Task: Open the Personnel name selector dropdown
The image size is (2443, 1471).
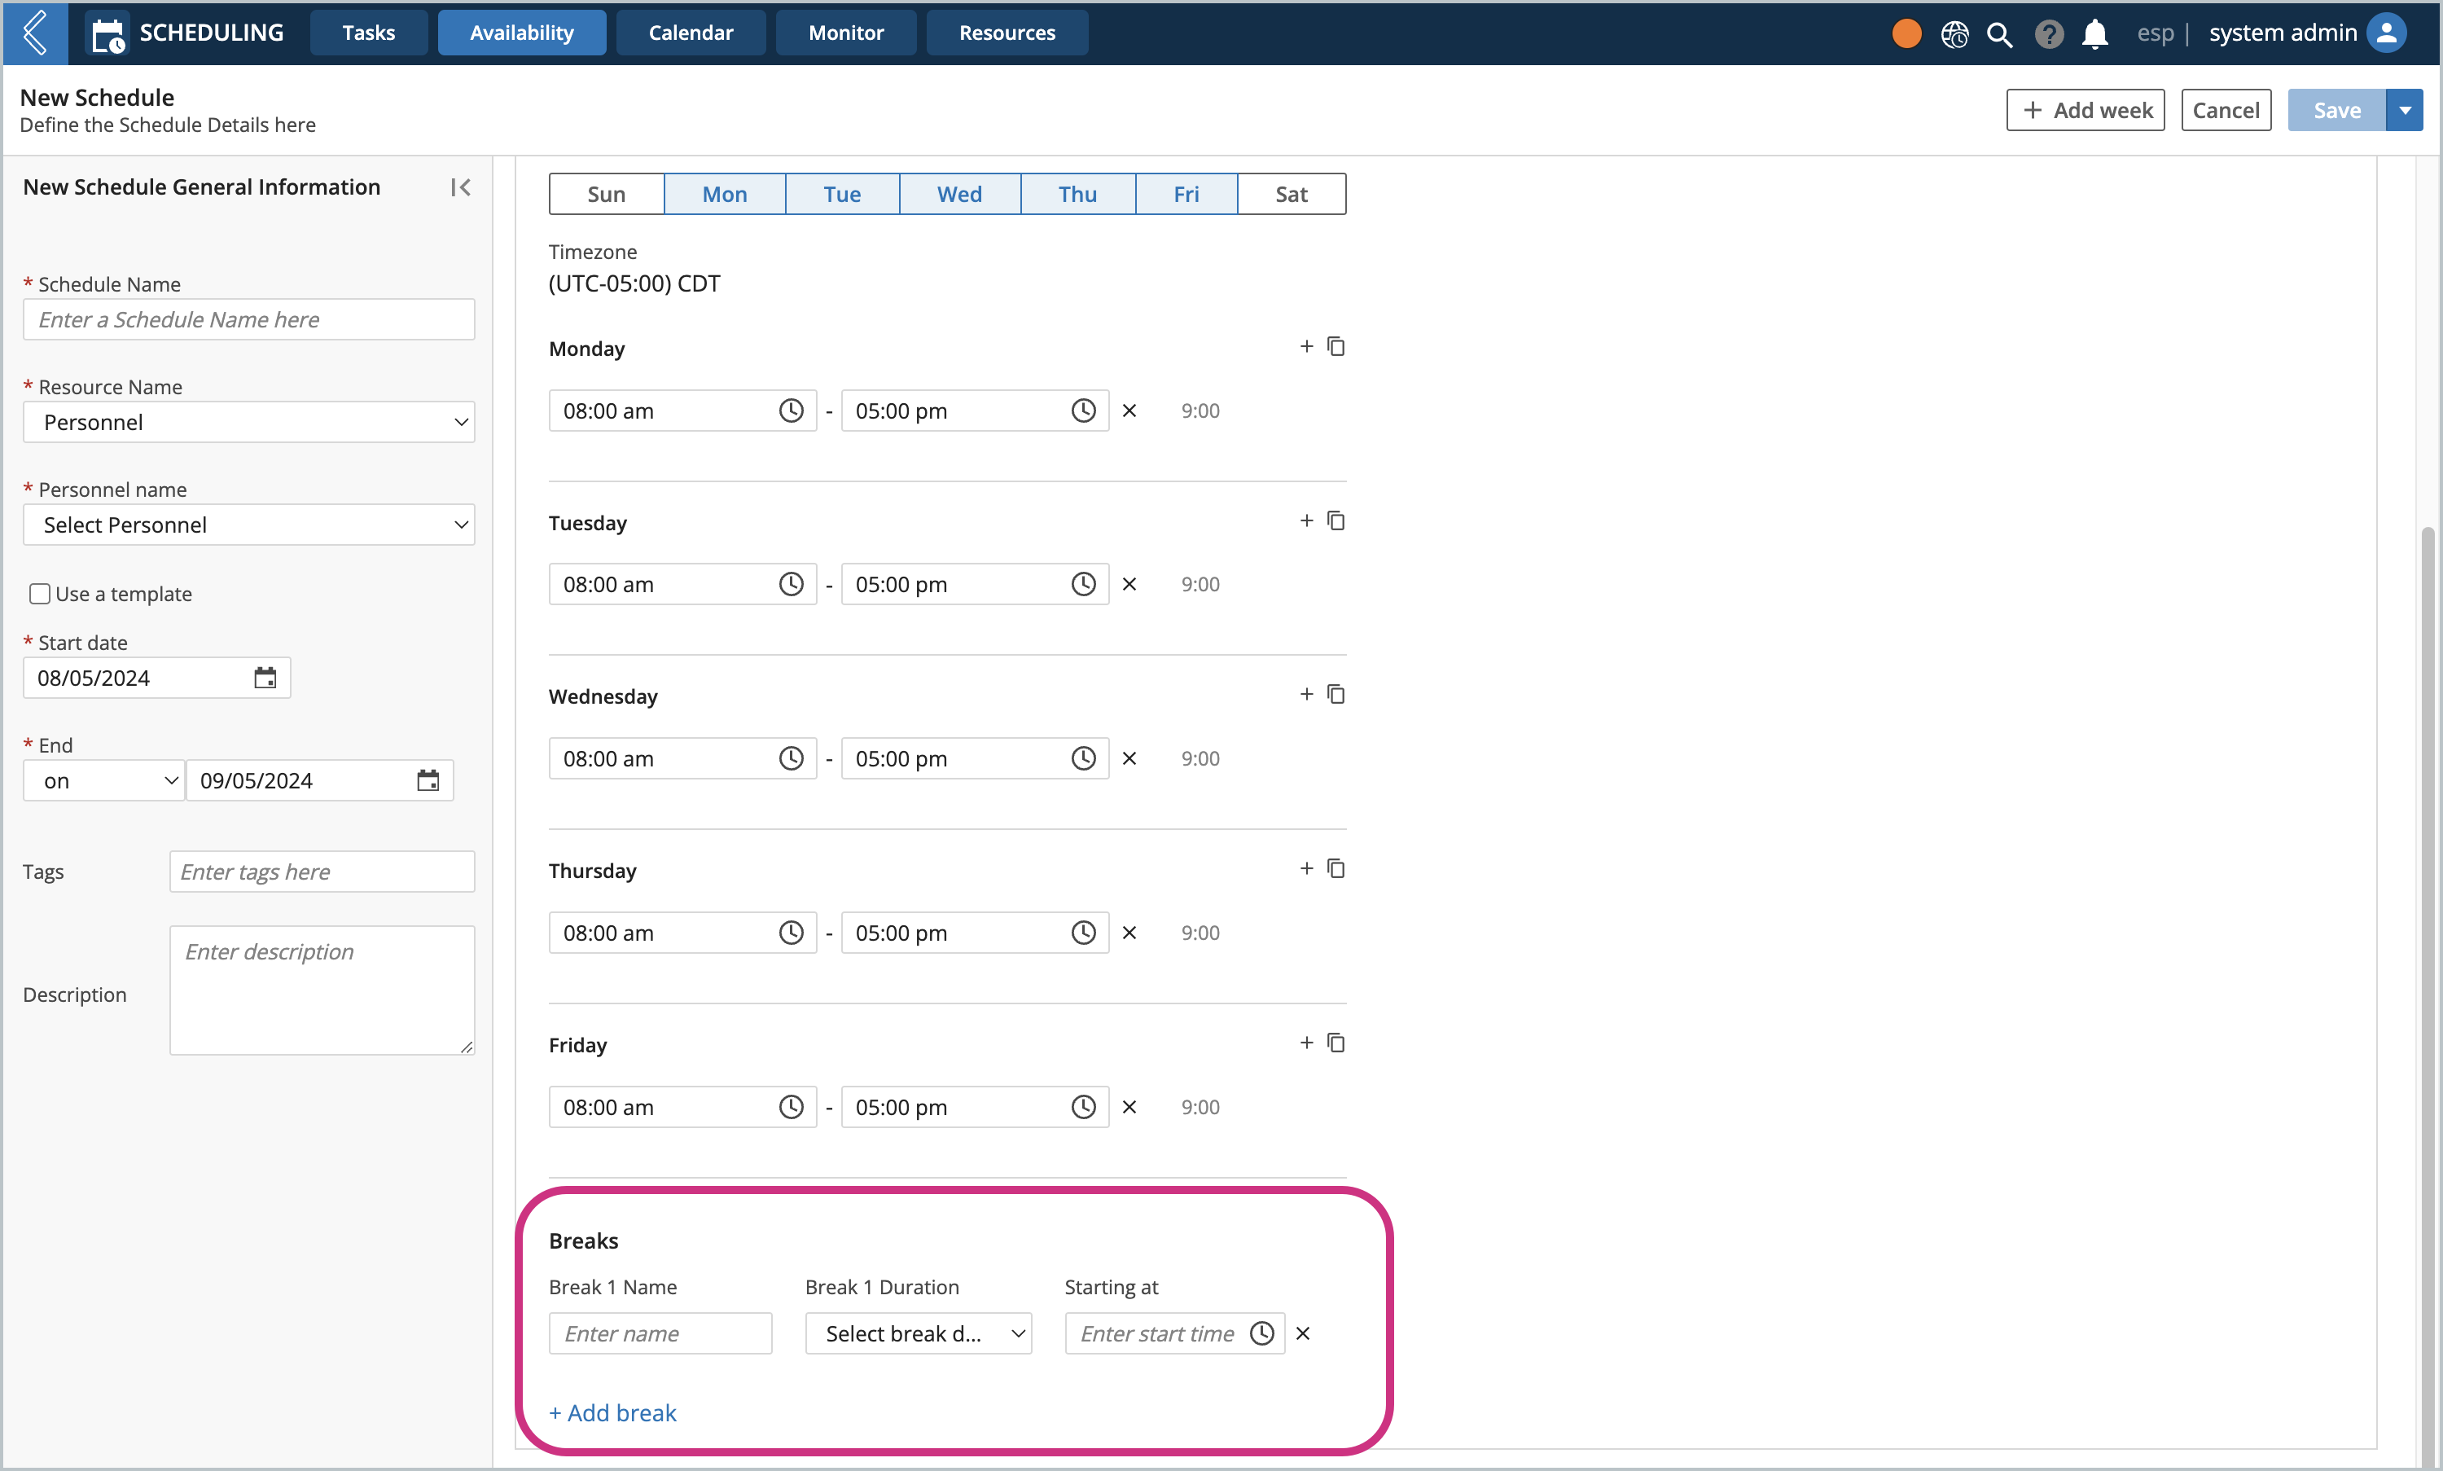Action: [x=252, y=524]
